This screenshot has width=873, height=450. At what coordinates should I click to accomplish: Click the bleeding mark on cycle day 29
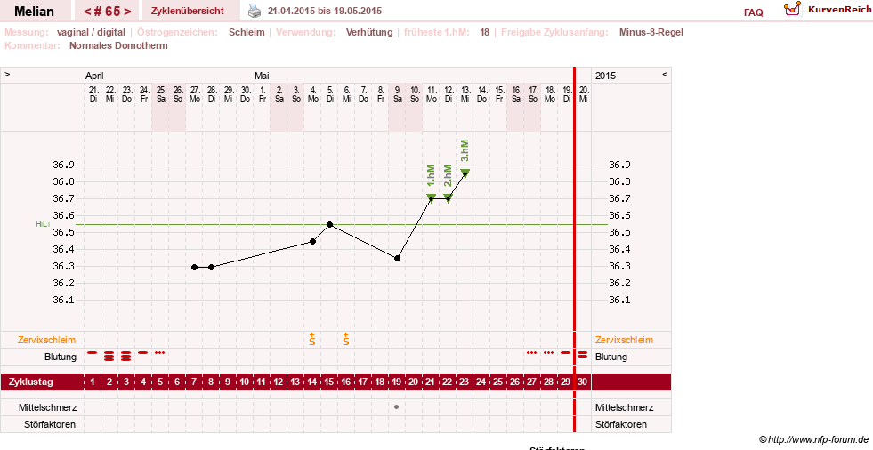[565, 353]
